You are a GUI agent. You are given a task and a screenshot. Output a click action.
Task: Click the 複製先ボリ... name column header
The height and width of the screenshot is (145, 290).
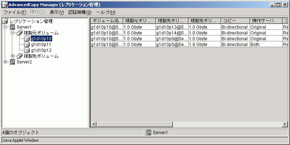point(172,21)
